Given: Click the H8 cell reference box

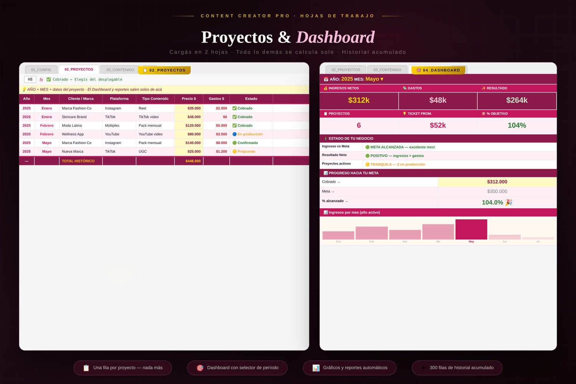Looking at the screenshot, I should 30,79.
